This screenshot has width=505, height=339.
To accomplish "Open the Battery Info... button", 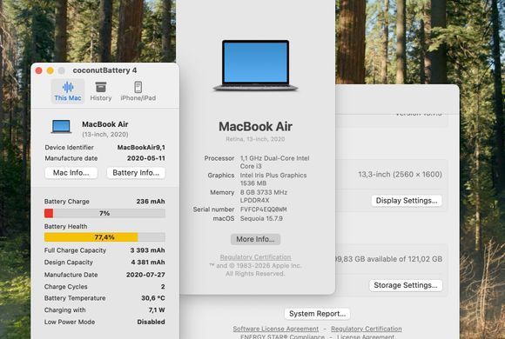I will coord(136,173).
